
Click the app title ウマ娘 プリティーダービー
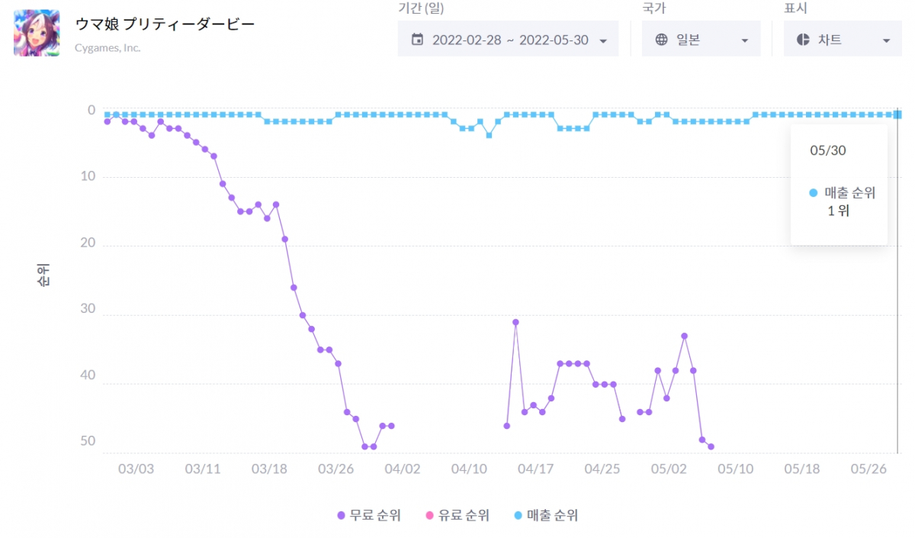pyautogui.click(x=164, y=24)
